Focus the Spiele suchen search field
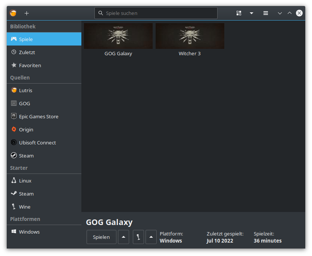Viewport: 312px width, 256px height. point(156,13)
